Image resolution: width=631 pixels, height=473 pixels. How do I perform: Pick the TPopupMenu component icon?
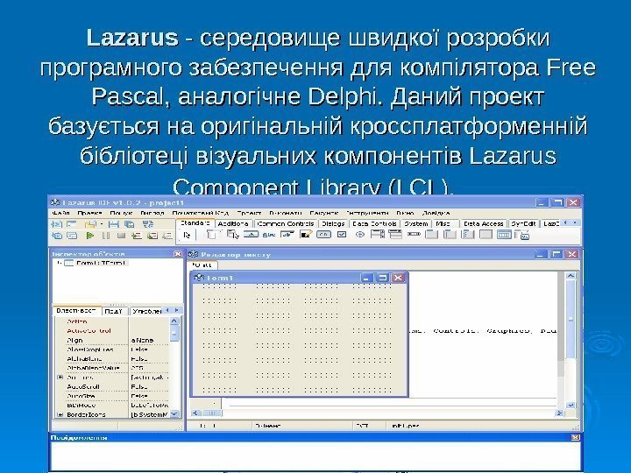pyautogui.click(x=232, y=234)
